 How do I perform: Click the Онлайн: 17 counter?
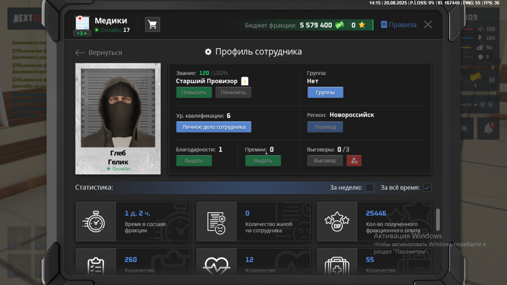point(113,30)
